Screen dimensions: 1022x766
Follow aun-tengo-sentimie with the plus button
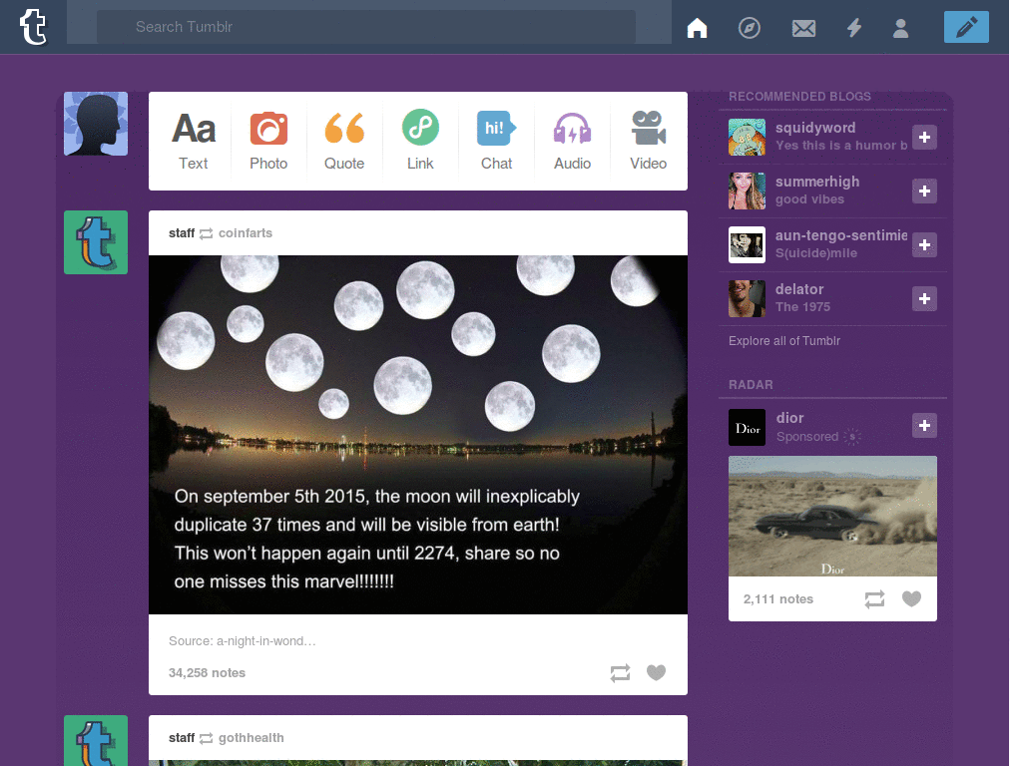[x=924, y=245]
